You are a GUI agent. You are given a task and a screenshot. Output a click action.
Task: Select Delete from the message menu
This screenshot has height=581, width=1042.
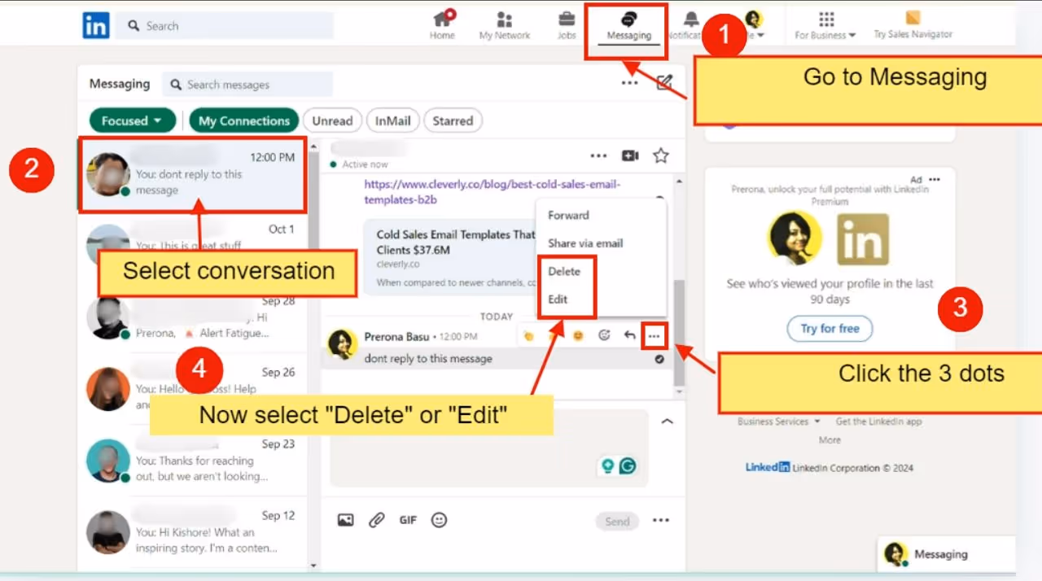[565, 271]
